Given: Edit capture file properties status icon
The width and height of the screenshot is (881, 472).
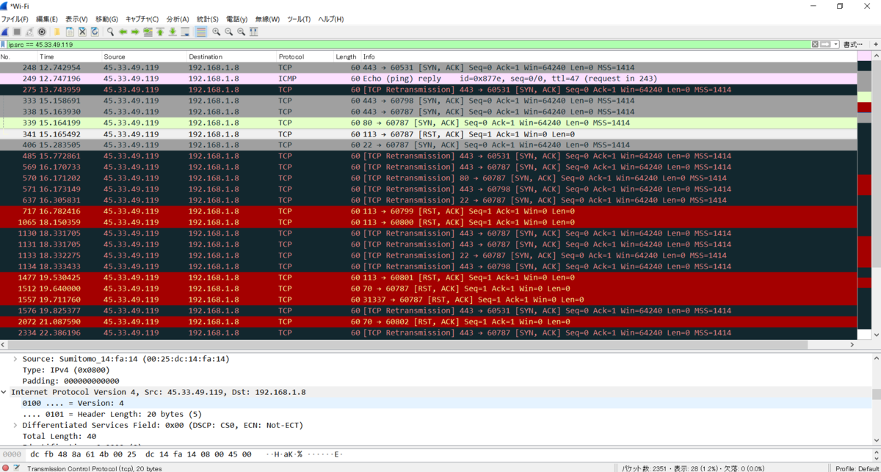Looking at the screenshot, I should 17,467.
